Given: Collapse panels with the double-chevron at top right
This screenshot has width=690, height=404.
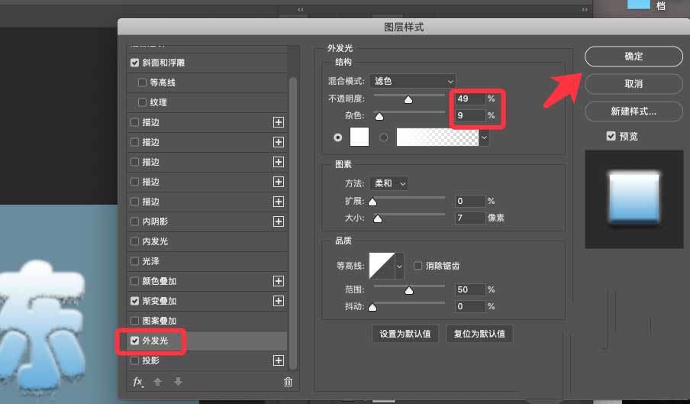Looking at the screenshot, I should pos(585,9).
